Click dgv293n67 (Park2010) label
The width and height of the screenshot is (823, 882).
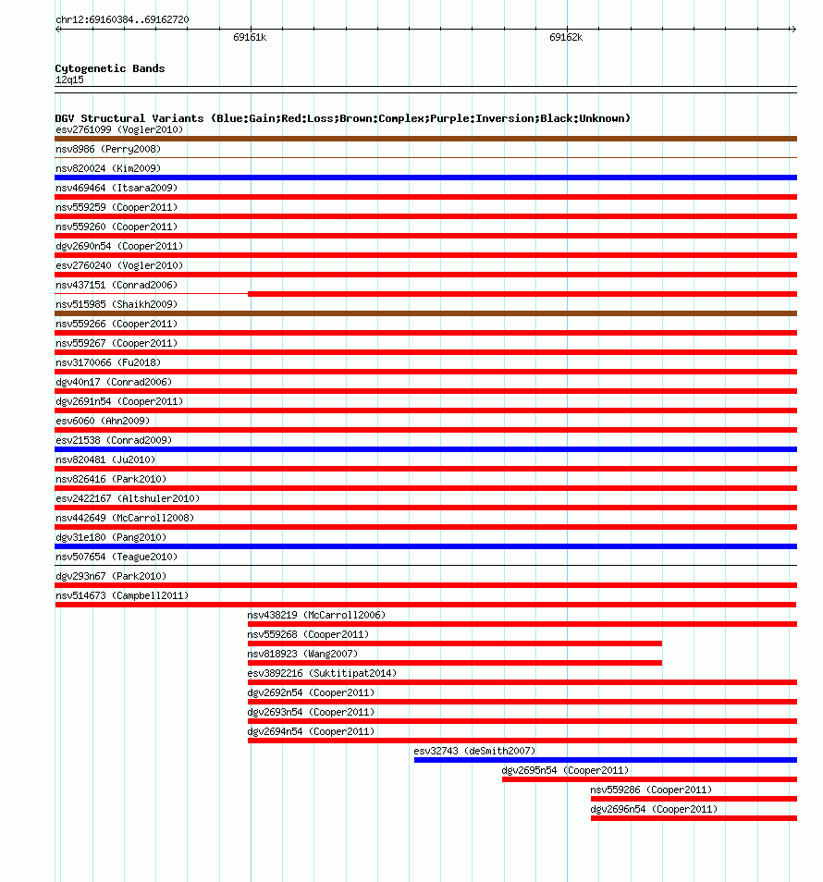click(111, 576)
